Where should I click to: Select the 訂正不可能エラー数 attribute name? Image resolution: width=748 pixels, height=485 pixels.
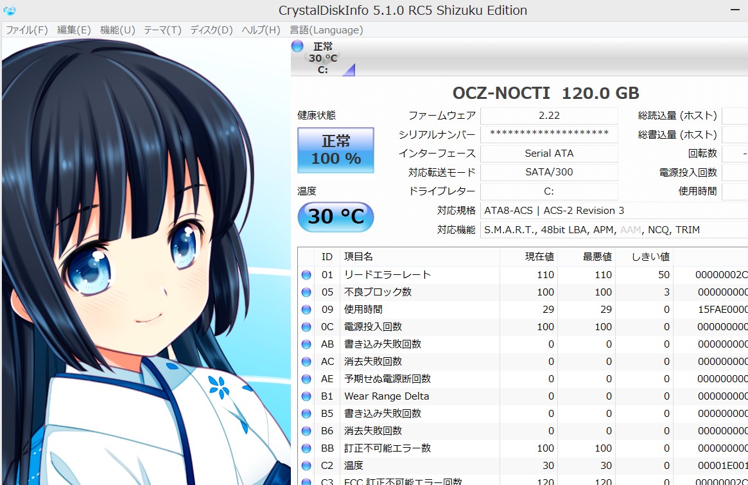coord(387,448)
